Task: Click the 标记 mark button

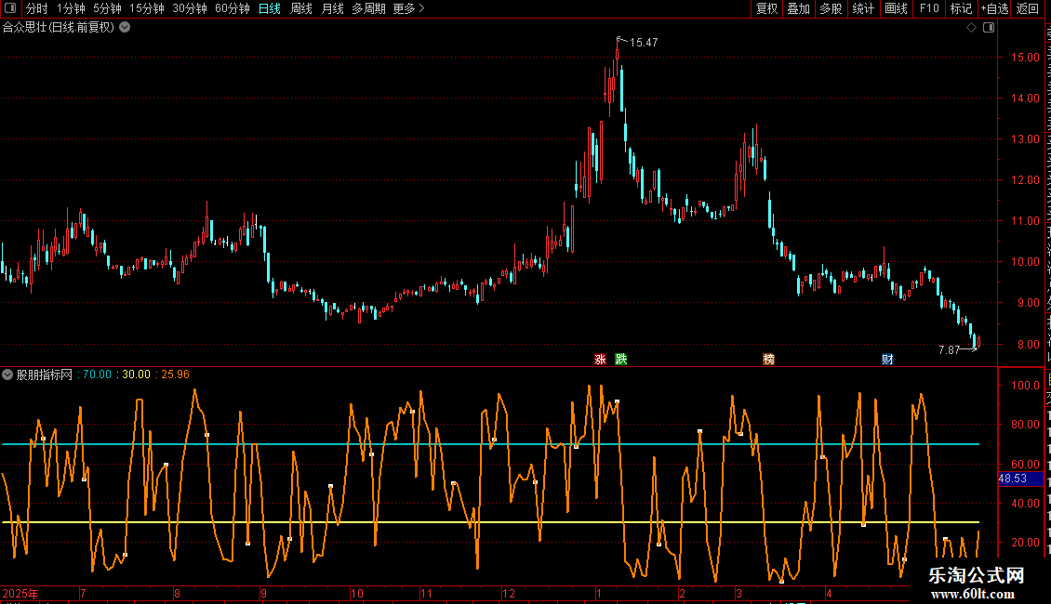Action: click(x=961, y=8)
